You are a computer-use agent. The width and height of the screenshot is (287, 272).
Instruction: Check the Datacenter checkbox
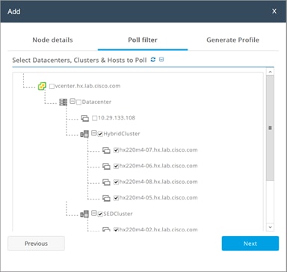78,102
